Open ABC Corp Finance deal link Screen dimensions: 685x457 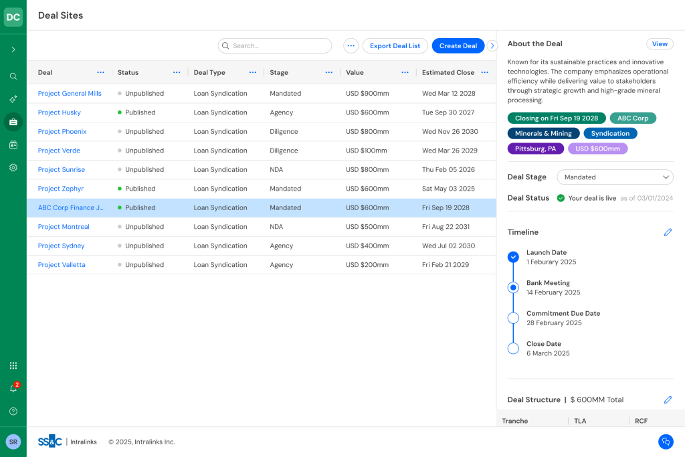(71, 208)
